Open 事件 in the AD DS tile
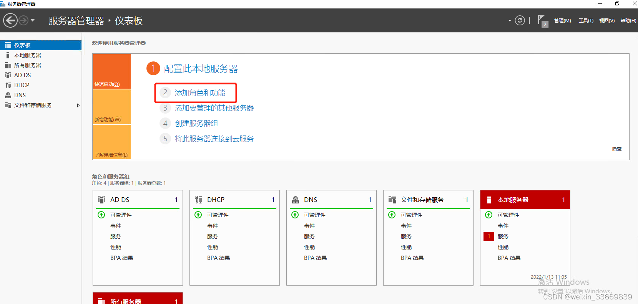Screen dimensions: 638x304 pyautogui.click(x=116, y=226)
